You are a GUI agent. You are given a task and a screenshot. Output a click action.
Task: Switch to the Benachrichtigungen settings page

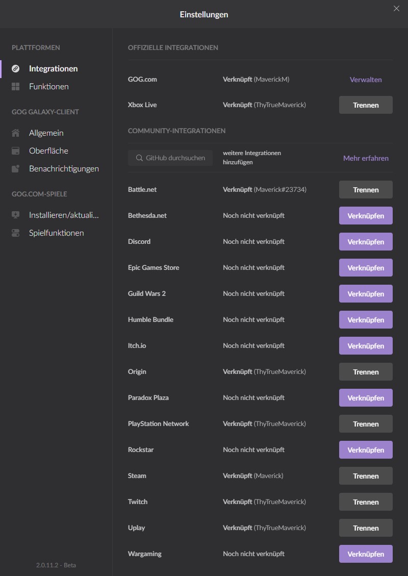pos(64,169)
